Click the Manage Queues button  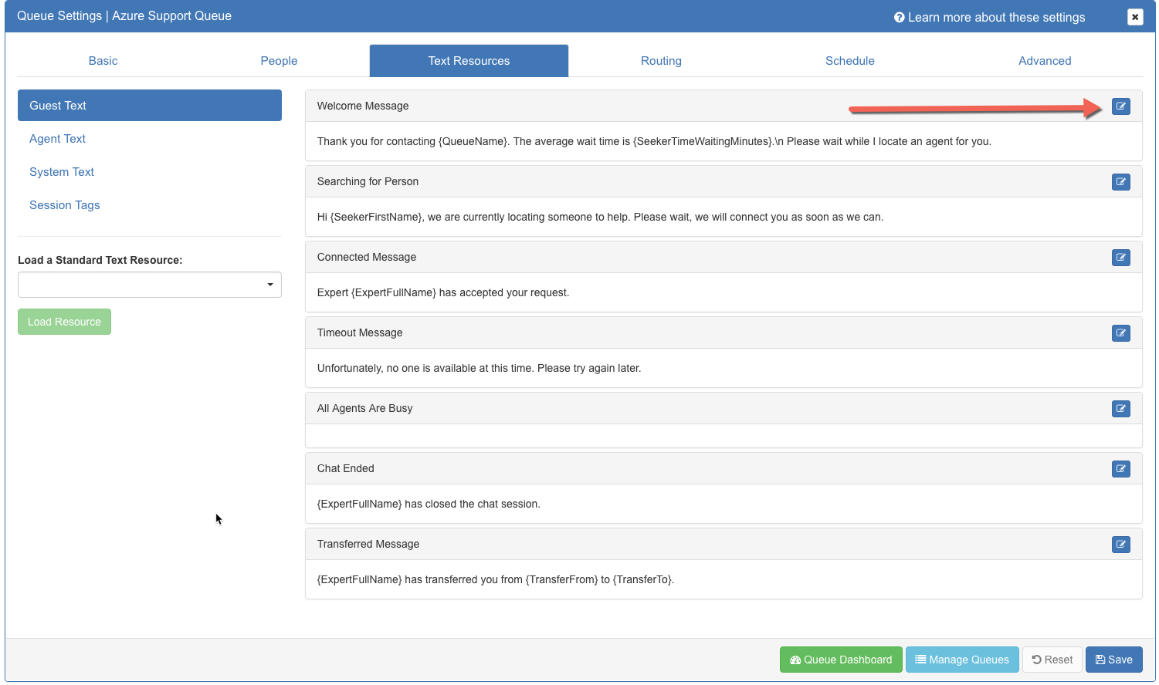click(x=962, y=660)
